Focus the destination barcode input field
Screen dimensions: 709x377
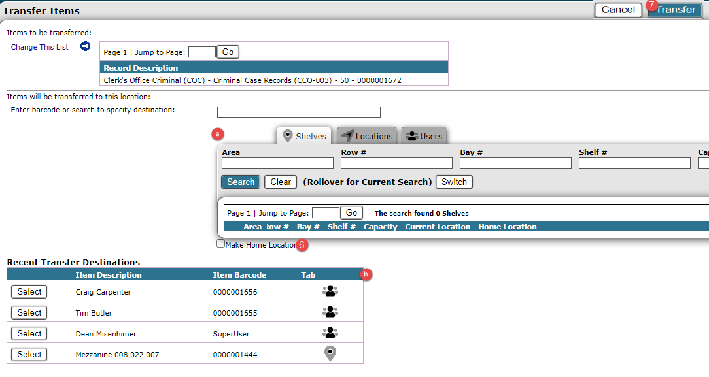point(298,112)
